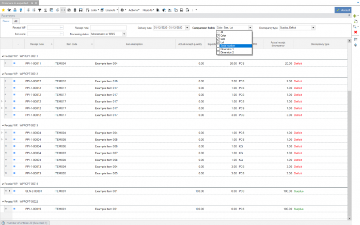Click the Receipt WP input field
The image size is (360, 225).
coord(43,28)
